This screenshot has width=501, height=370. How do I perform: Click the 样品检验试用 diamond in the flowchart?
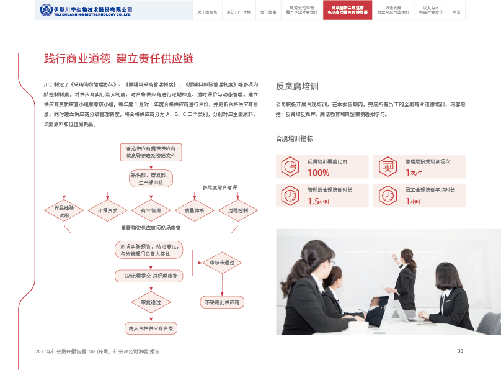64,210
